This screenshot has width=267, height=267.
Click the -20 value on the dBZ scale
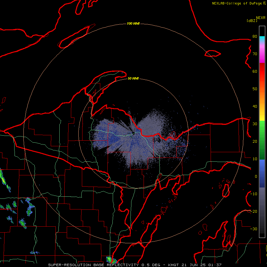click(254, 212)
